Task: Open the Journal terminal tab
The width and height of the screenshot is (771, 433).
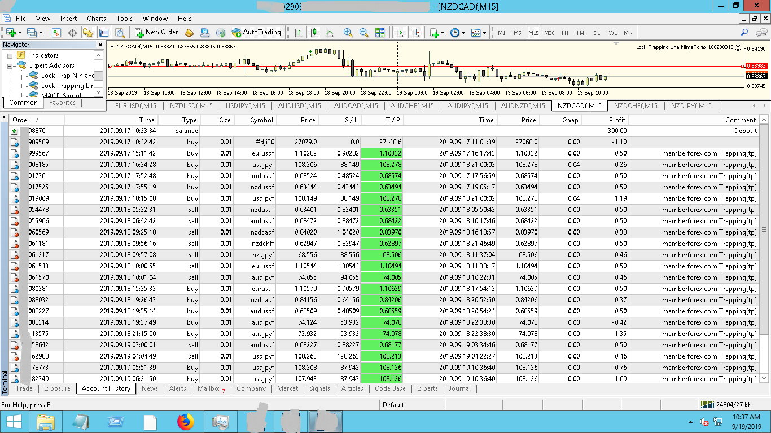Action: coord(459,388)
